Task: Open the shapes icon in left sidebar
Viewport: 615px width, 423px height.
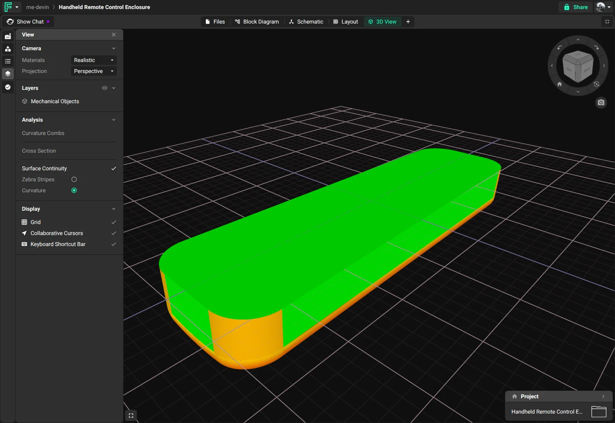Action: pos(8,49)
